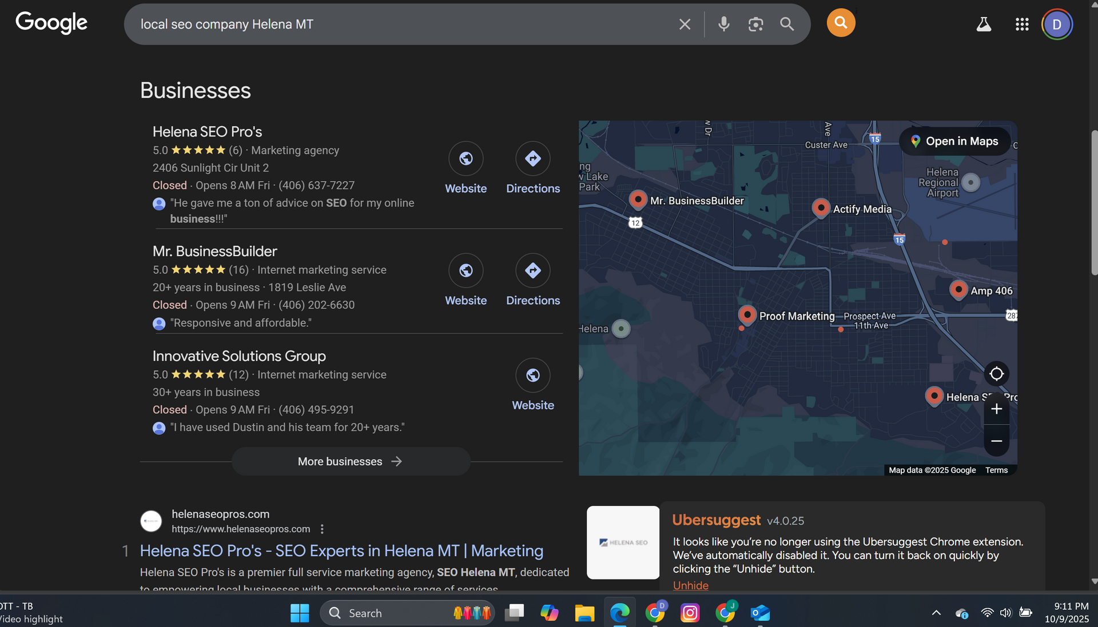This screenshot has height=627, width=1098.
Task: Open Helena SEO Pro's Website globe icon
Action: (466, 158)
